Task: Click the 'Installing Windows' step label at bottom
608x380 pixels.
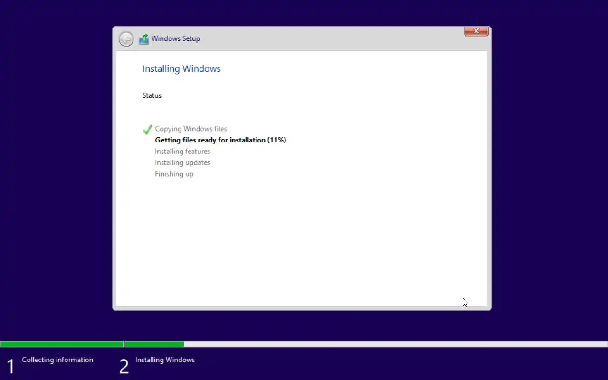Action: pyautogui.click(x=165, y=360)
